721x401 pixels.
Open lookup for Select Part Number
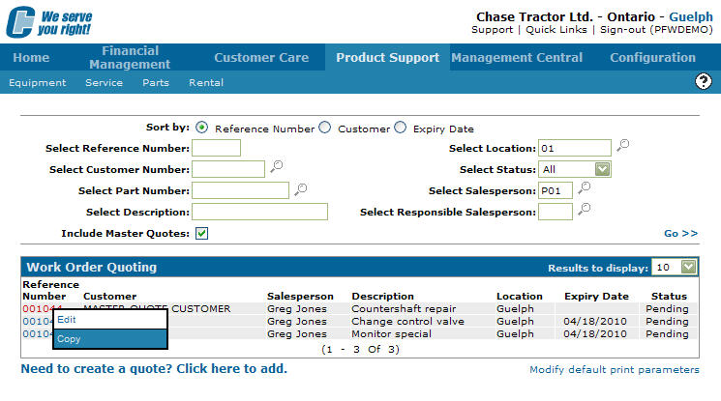[301, 188]
